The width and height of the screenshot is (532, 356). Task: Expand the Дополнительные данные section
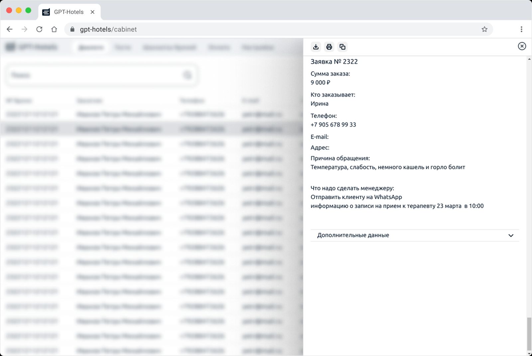(414, 235)
